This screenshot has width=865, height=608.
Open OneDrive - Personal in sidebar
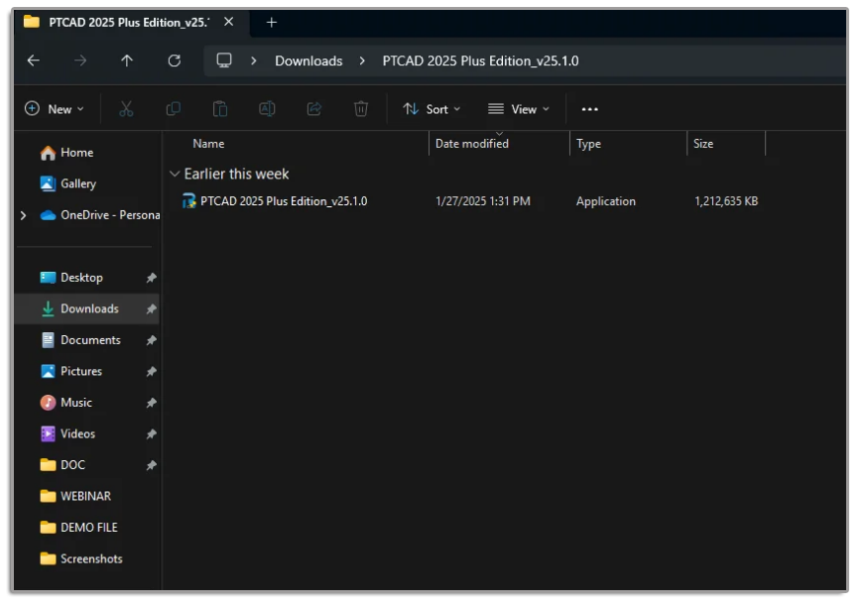pos(100,215)
